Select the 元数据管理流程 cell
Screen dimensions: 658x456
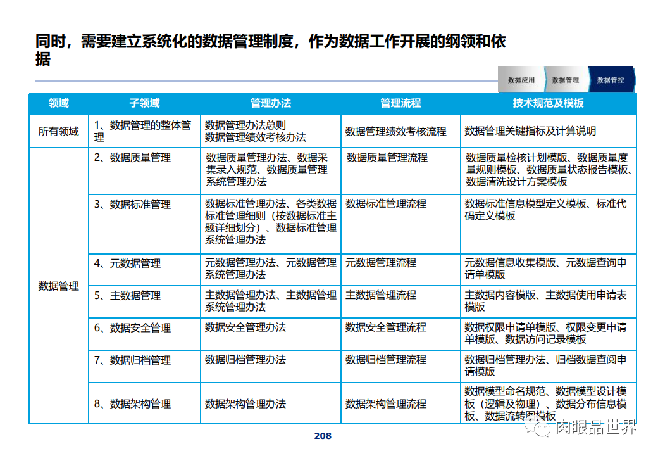[400, 270]
